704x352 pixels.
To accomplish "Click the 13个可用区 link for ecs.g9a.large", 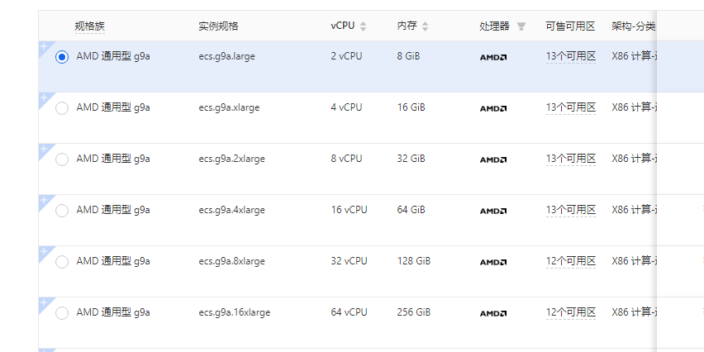I will pos(570,56).
